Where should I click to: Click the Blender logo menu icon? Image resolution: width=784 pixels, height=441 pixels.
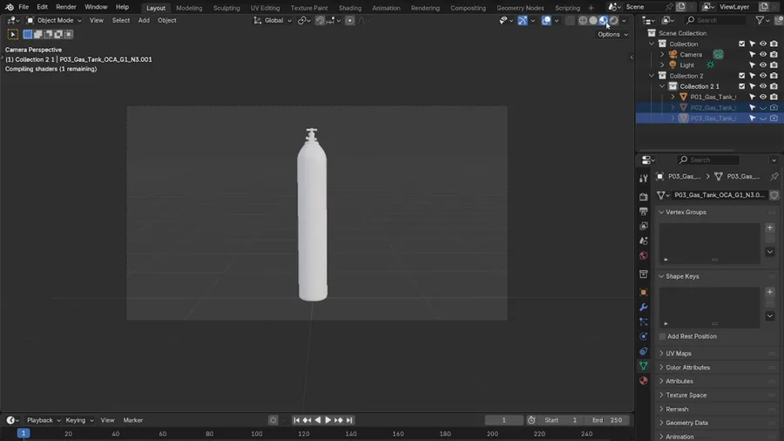(x=9, y=7)
